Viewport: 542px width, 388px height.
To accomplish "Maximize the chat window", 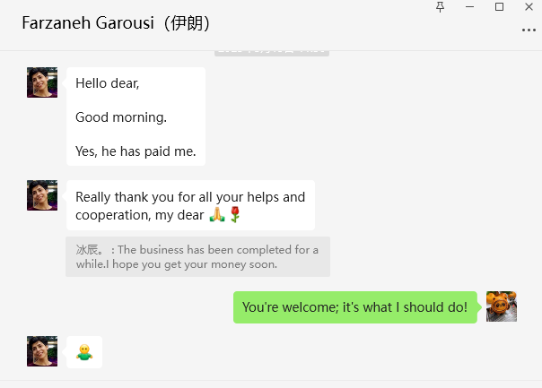I will (500, 7).
